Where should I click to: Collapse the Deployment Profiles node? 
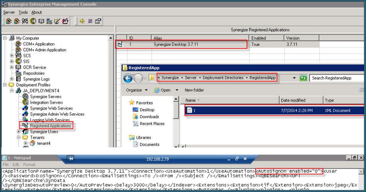coord(5,85)
